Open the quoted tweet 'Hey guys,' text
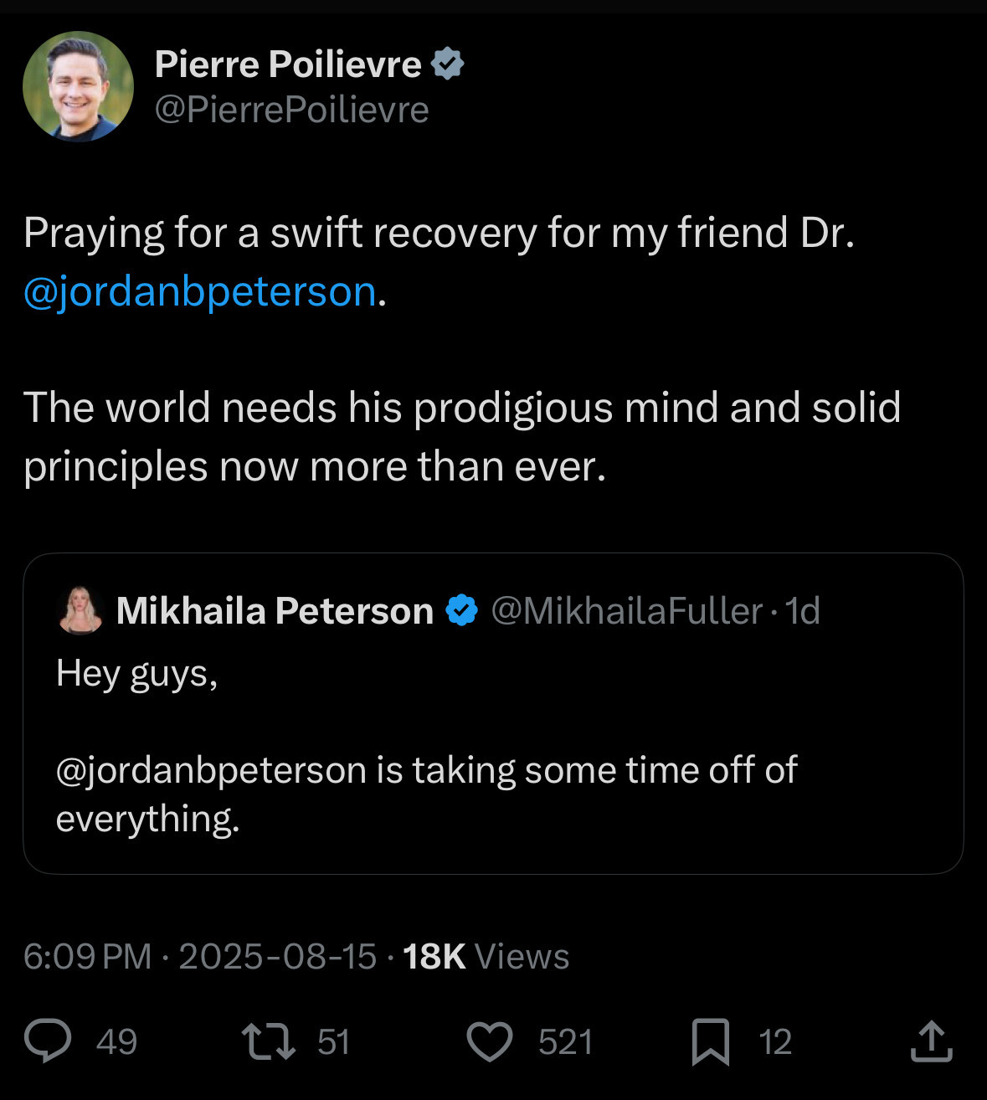 point(137,674)
